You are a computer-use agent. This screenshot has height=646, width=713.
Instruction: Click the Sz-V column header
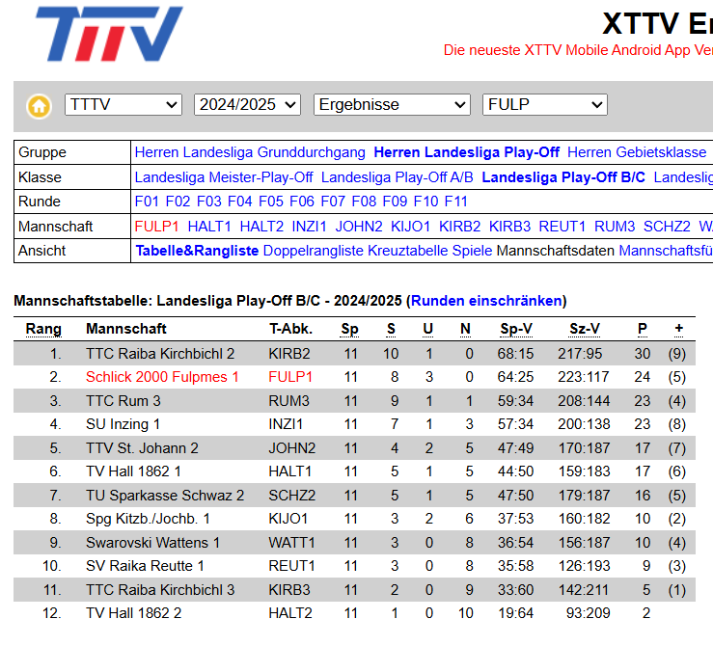click(585, 329)
